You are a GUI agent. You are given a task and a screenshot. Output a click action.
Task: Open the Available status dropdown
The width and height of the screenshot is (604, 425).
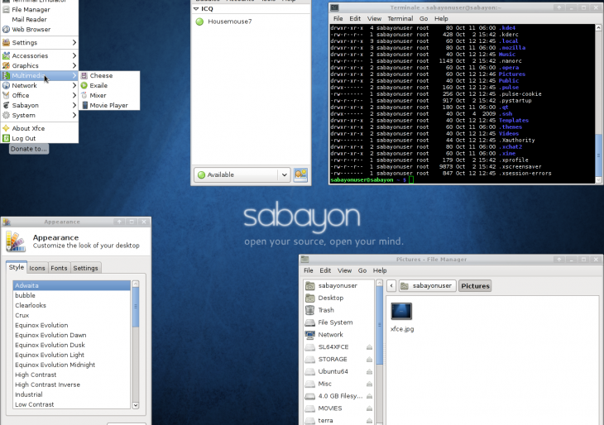(283, 174)
